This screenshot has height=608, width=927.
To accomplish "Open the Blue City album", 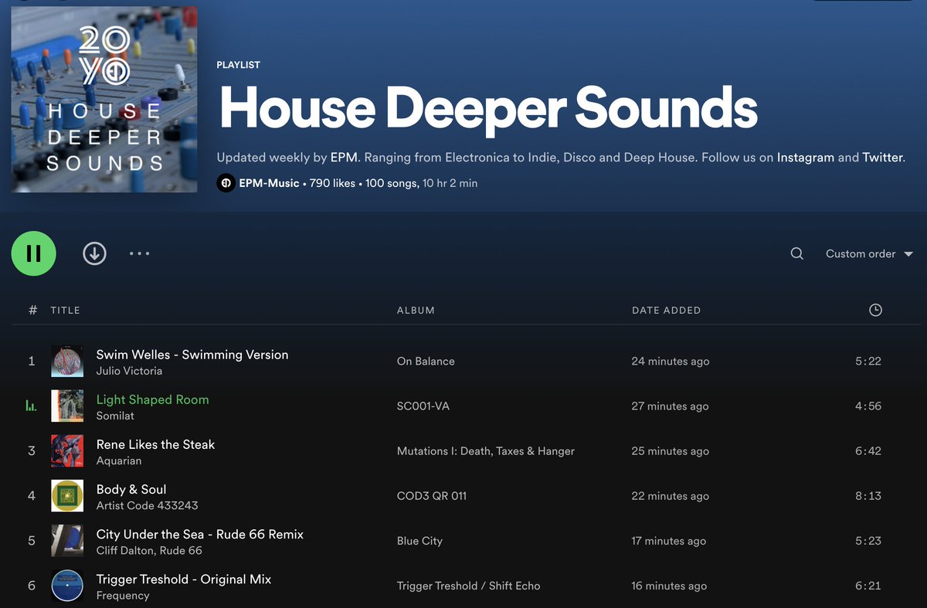I will pyautogui.click(x=419, y=540).
